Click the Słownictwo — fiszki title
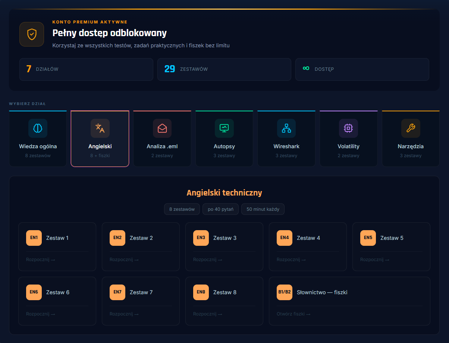This screenshot has height=343, width=449. [x=322, y=292]
